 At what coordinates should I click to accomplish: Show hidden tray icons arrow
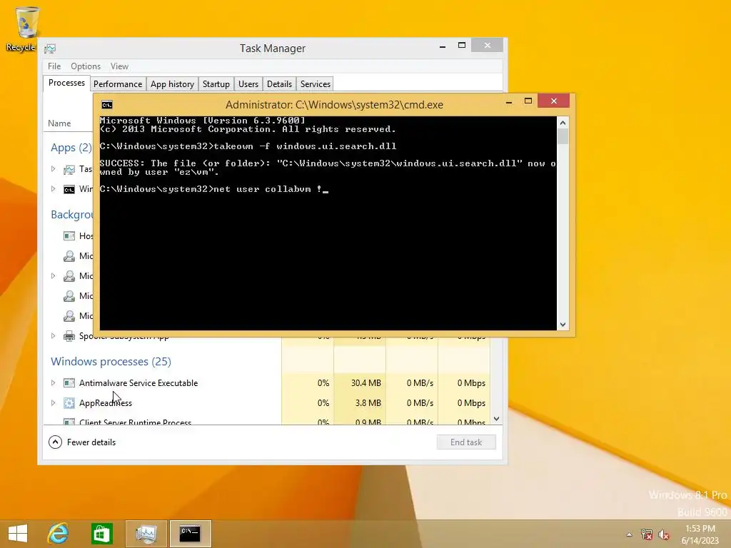pyautogui.click(x=630, y=534)
